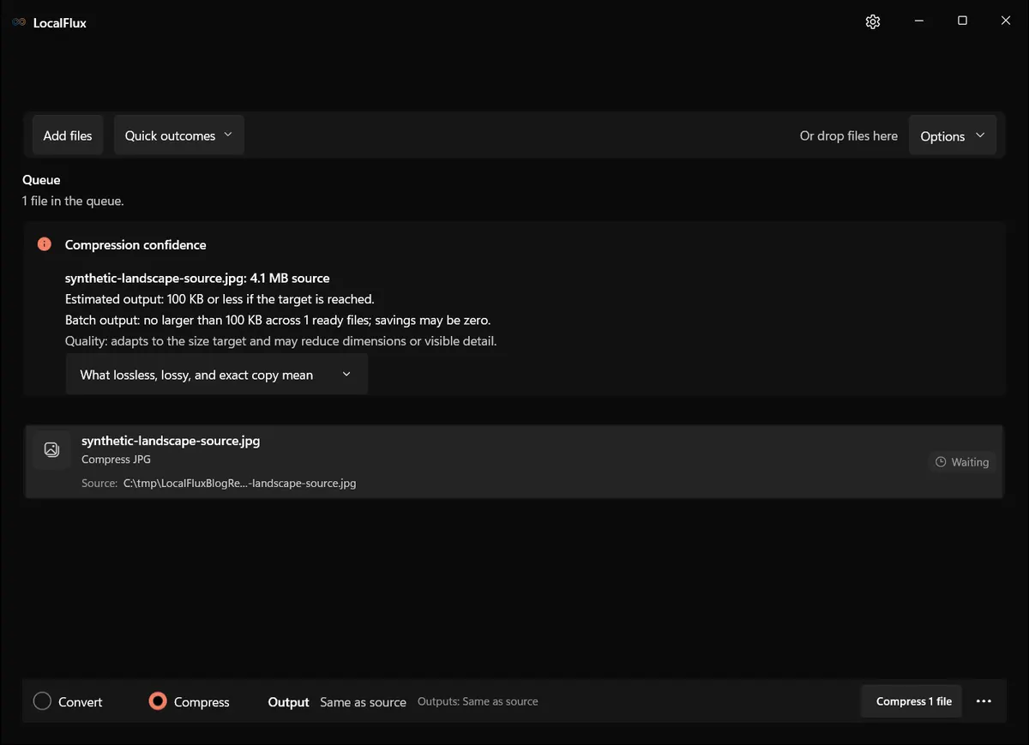Click the Waiting status badge
The image size is (1029, 745).
click(963, 462)
